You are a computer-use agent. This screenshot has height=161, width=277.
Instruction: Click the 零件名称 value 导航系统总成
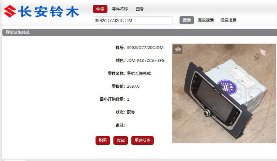pyautogui.click(x=139, y=74)
